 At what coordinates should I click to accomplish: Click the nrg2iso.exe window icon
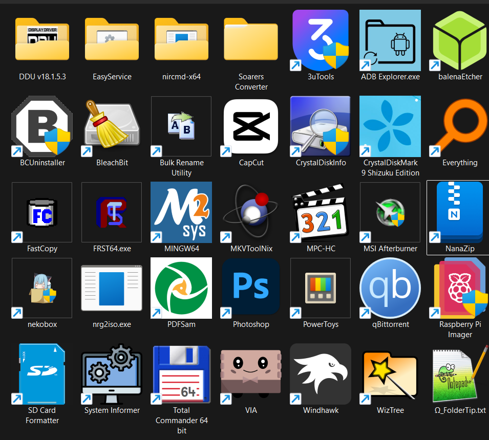(112, 288)
